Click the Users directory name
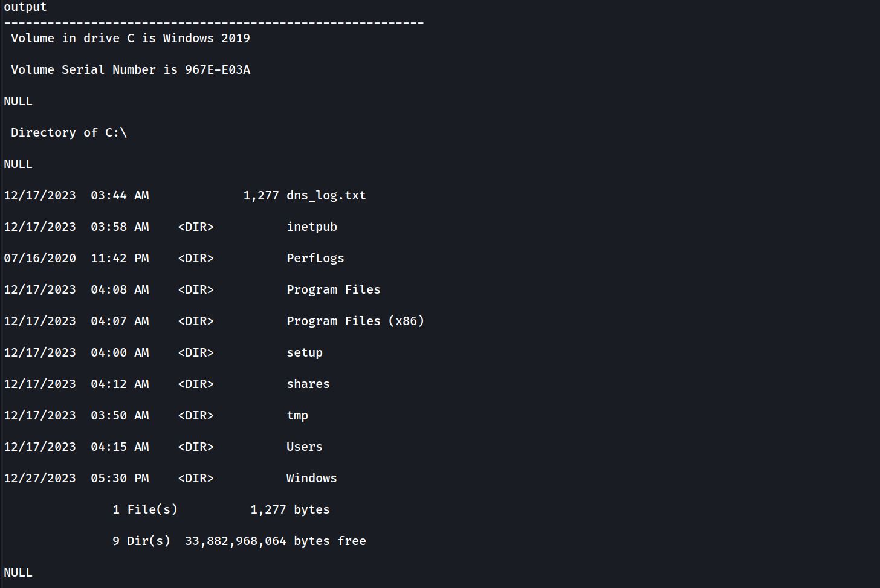 click(305, 447)
